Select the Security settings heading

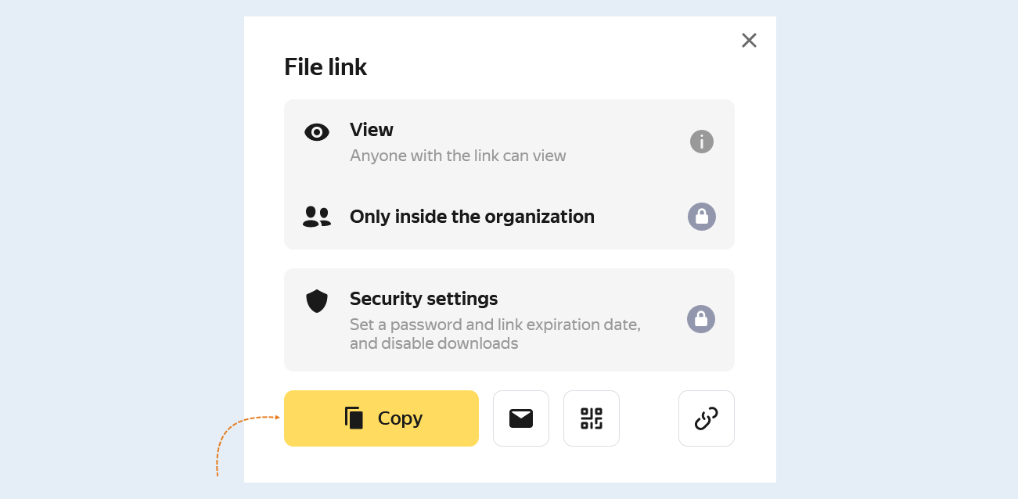[424, 299]
